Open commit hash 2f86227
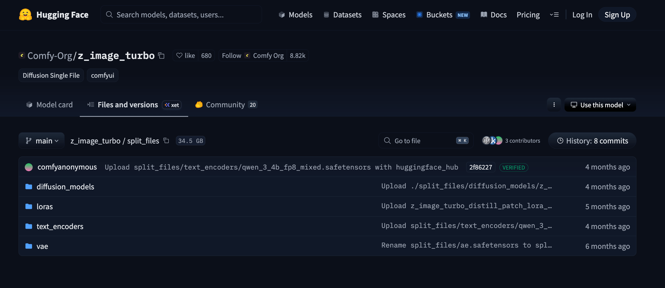 point(481,167)
